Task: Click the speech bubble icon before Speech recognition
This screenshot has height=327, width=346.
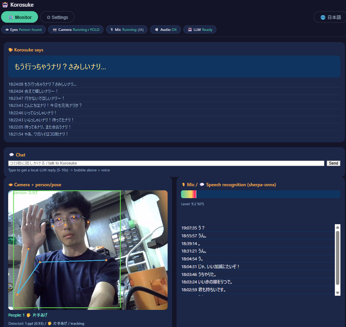Action: [202, 185]
